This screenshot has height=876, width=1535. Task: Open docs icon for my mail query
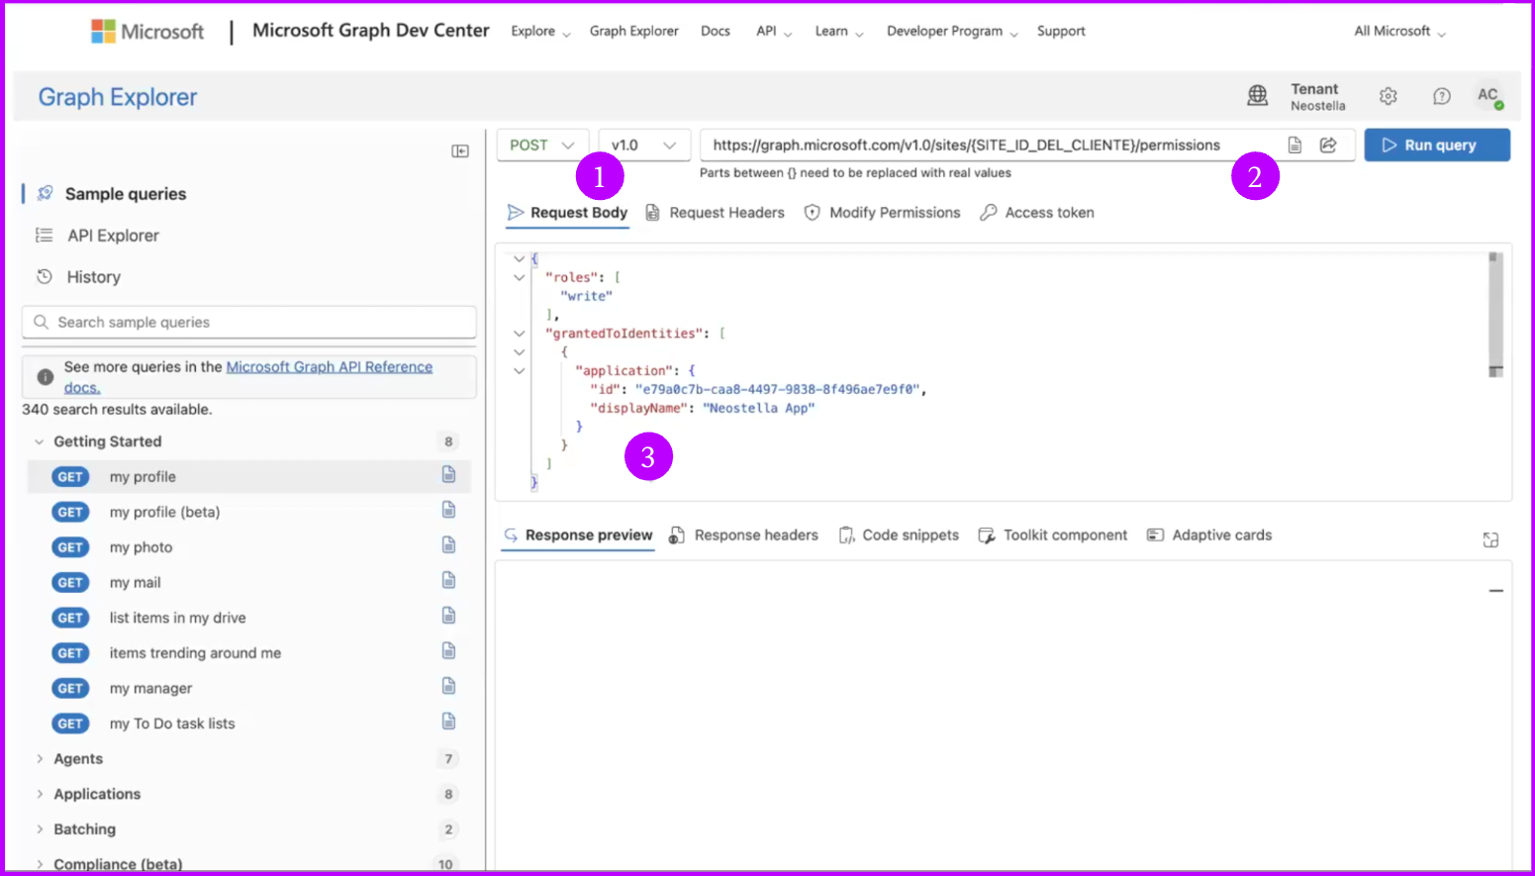[x=448, y=580]
